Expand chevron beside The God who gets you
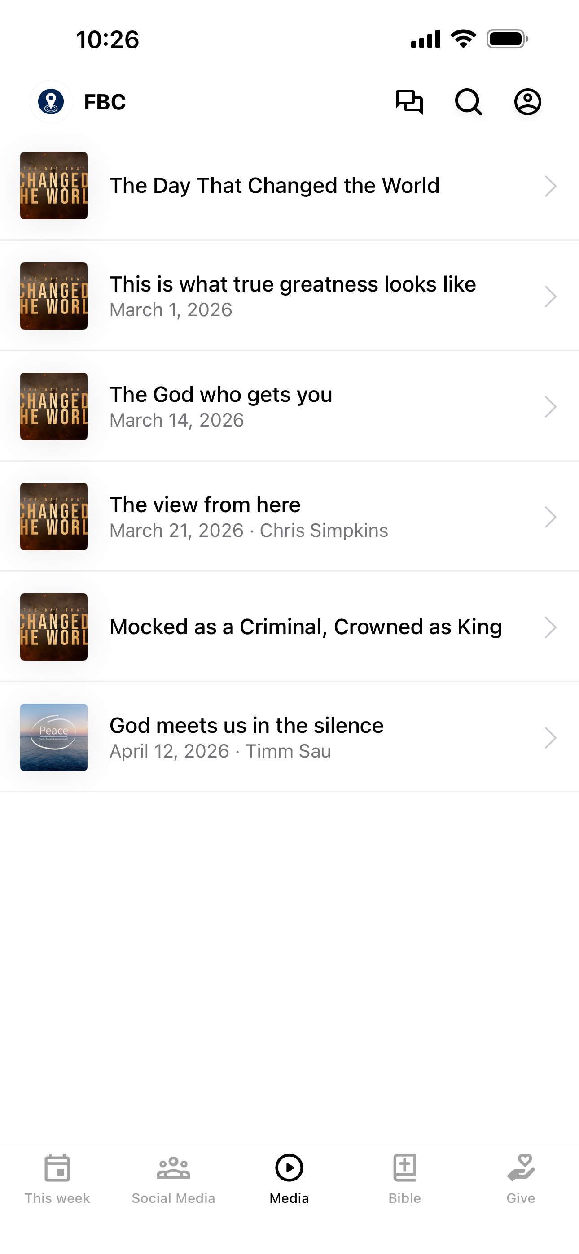 tap(550, 406)
